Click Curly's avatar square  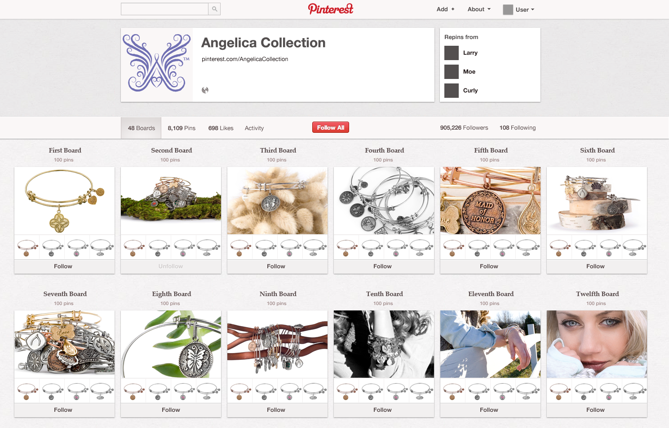452,91
